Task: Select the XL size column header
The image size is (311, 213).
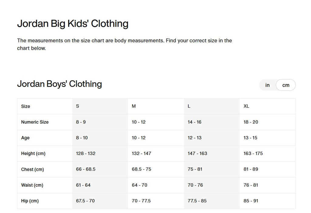Action: pyautogui.click(x=246, y=106)
